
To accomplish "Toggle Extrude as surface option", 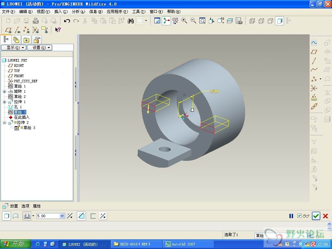I will point(16,216).
